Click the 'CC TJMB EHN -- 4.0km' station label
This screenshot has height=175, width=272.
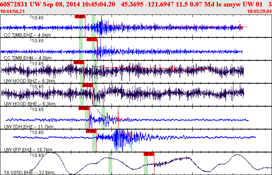[x=28, y=58]
